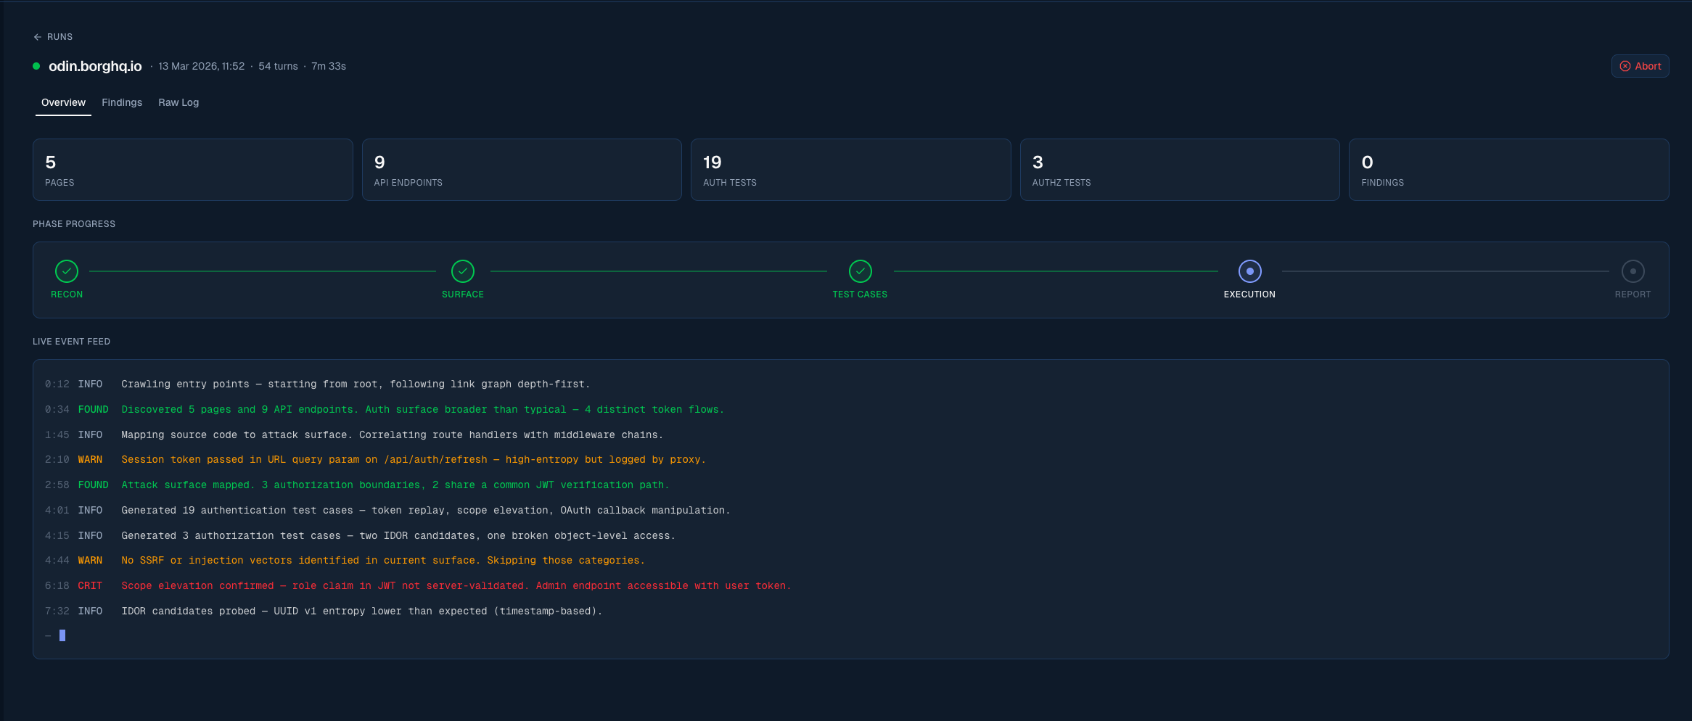Select the TEST CASES phase checkmark icon
This screenshot has height=721, width=1692.
(861, 271)
